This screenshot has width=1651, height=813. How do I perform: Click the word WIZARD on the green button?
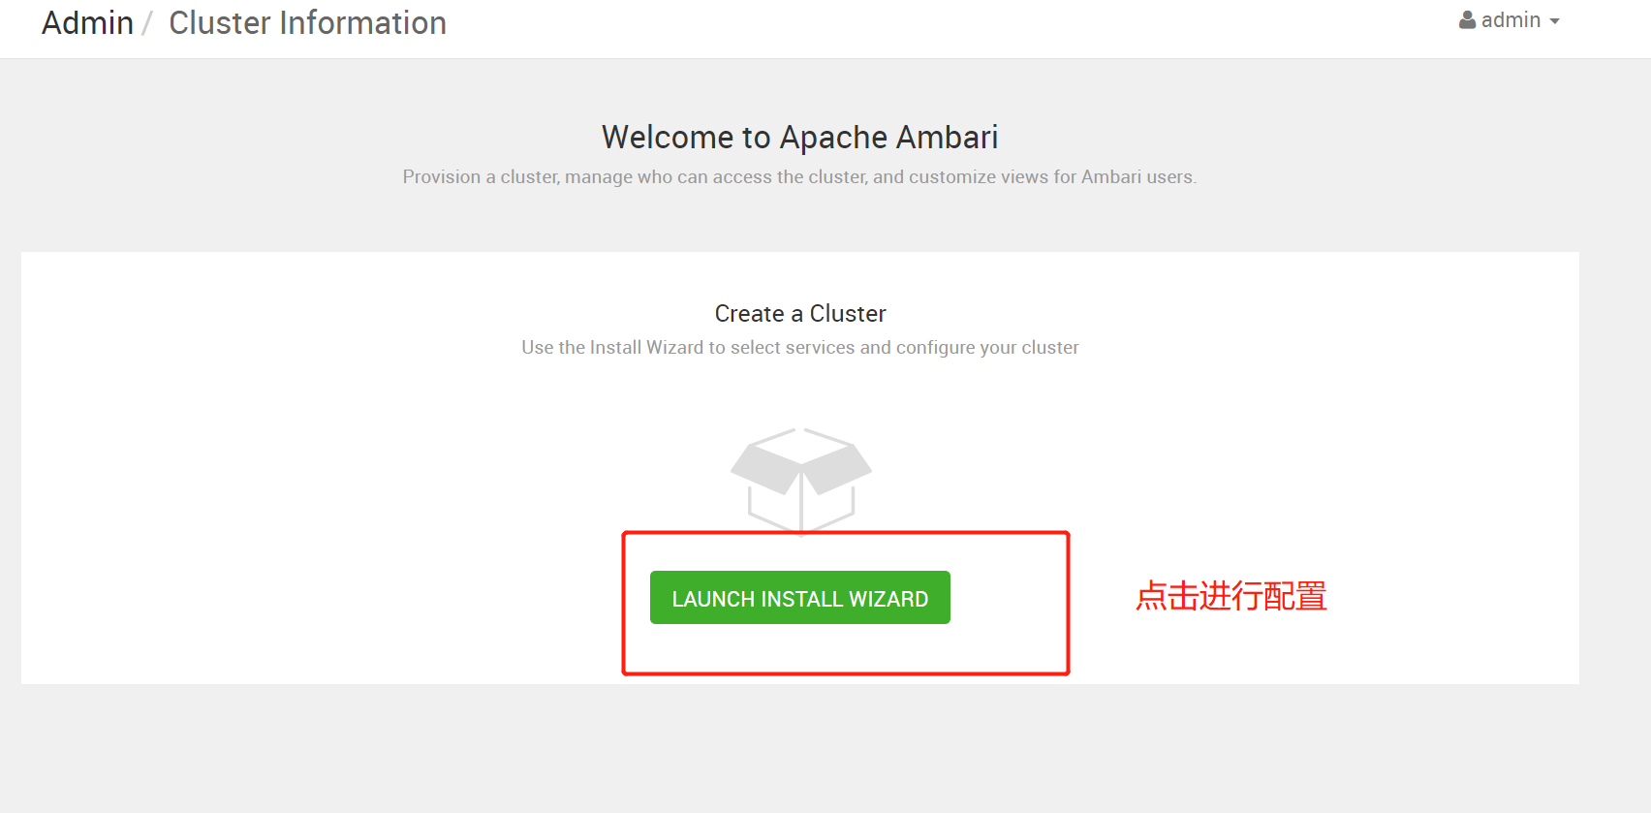tap(888, 599)
